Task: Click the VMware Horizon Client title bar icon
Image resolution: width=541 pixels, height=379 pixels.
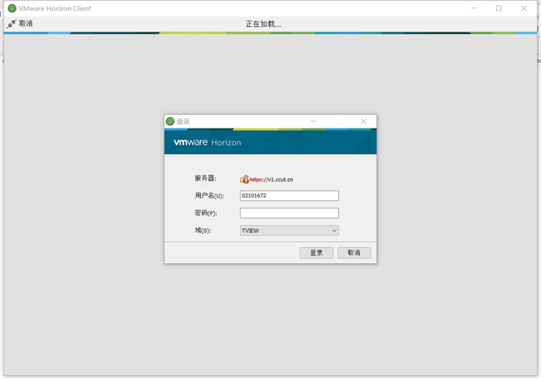Action: click(x=12, y=9)
